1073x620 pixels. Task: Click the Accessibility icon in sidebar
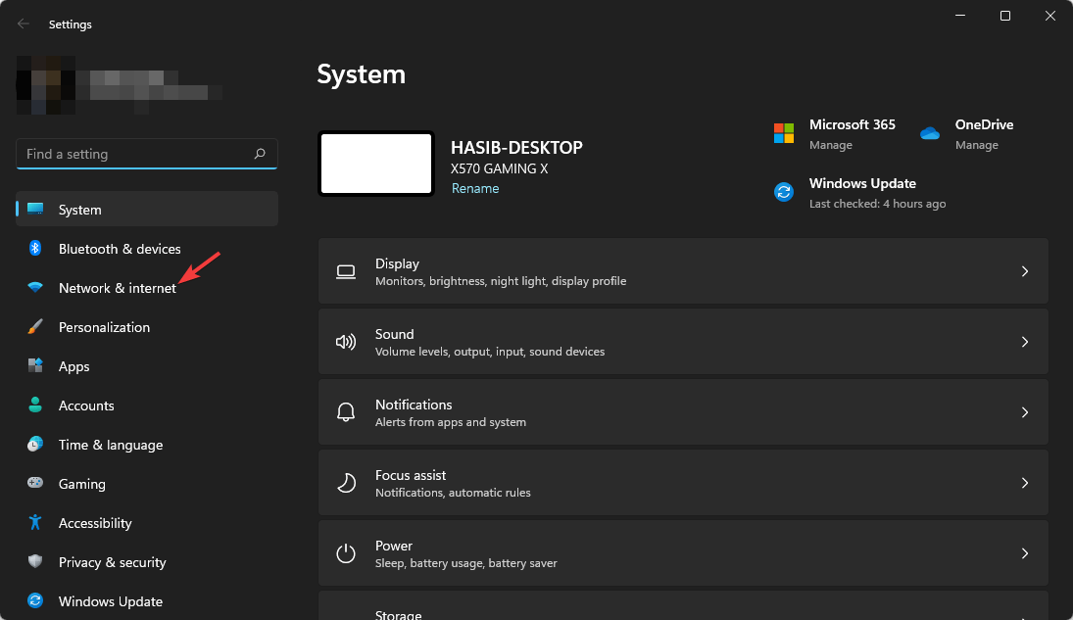point(36,523)
